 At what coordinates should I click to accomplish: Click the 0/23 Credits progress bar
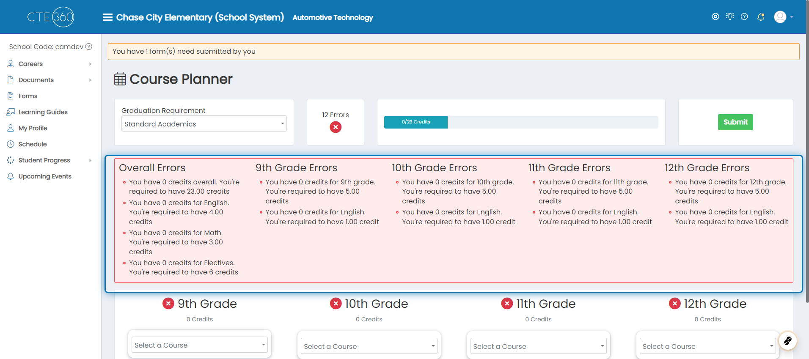[521, 122]
